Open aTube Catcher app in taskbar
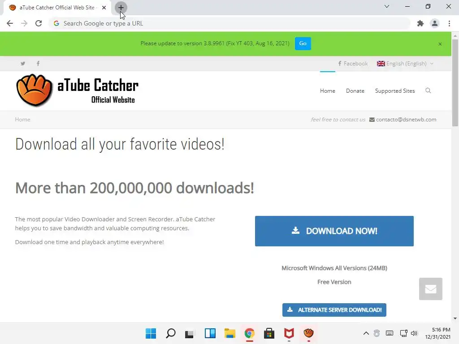Screen dimensions: 459x344 pos(308,333)
